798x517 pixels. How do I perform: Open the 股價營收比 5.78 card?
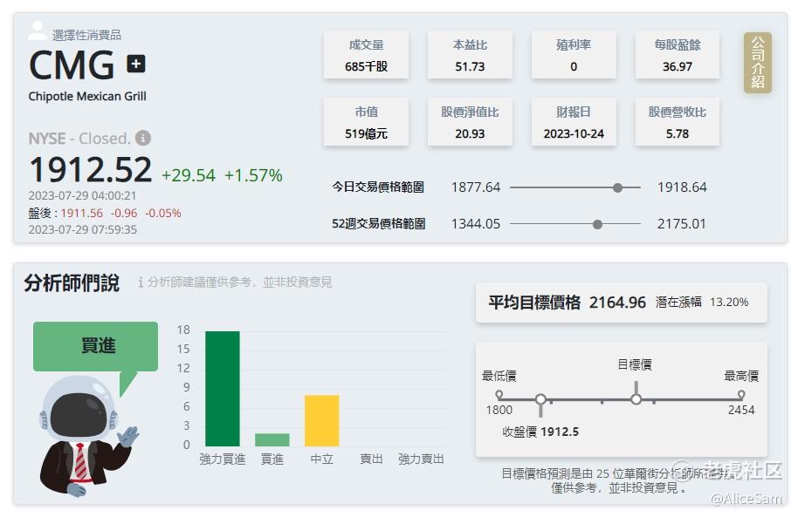678,122
